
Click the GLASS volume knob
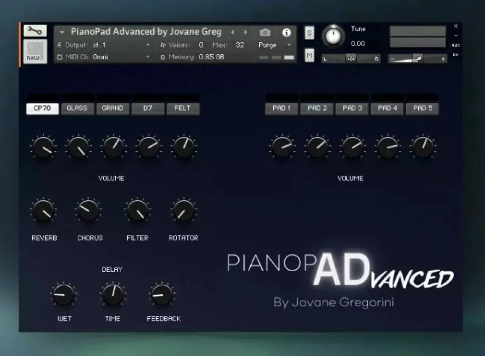click(x=78, y=147)
